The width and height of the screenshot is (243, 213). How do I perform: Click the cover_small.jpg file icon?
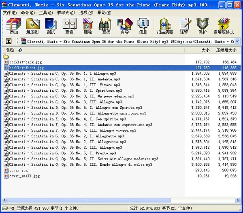tap(6, 176)
